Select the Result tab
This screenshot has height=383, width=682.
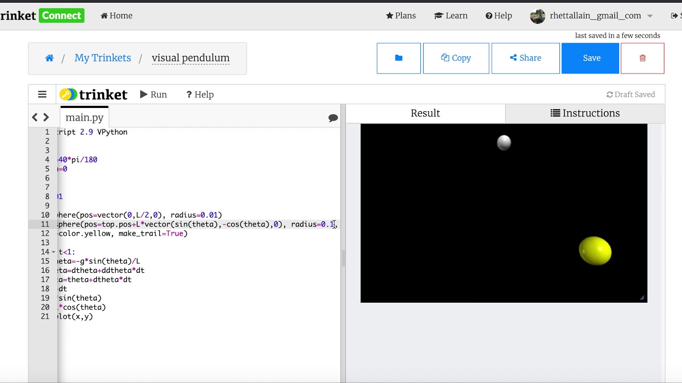[x=425, y=113]
